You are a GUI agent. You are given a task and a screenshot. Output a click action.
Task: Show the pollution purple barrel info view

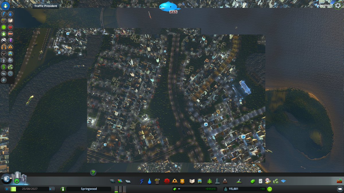(10, 40)
